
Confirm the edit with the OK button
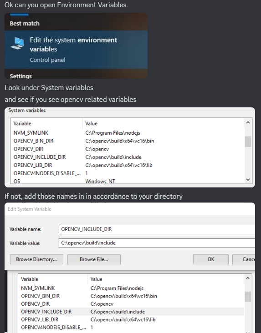click(211, 259)
